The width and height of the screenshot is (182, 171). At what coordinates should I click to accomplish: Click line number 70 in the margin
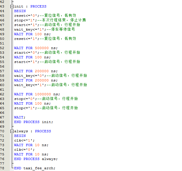2,131
